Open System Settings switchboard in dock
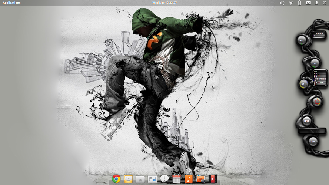This screenshot has width=329, height=185. [x=152, y=179]
